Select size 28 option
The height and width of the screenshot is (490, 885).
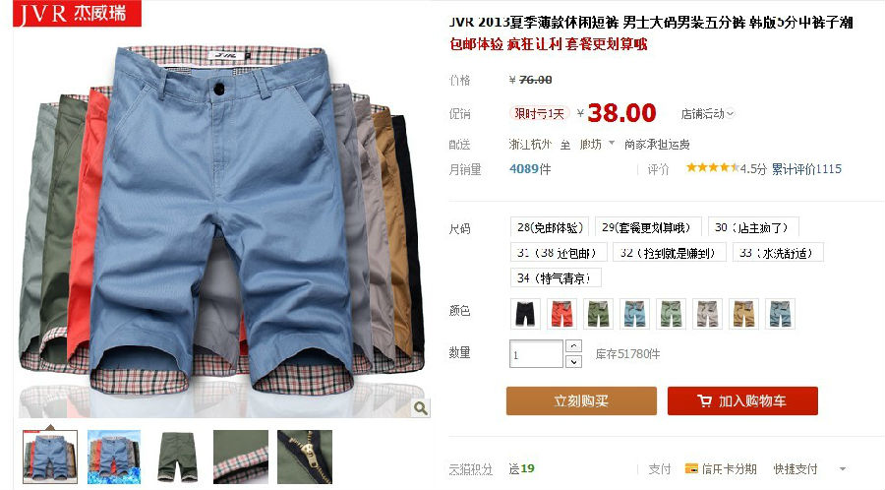(x=550, y=227)
